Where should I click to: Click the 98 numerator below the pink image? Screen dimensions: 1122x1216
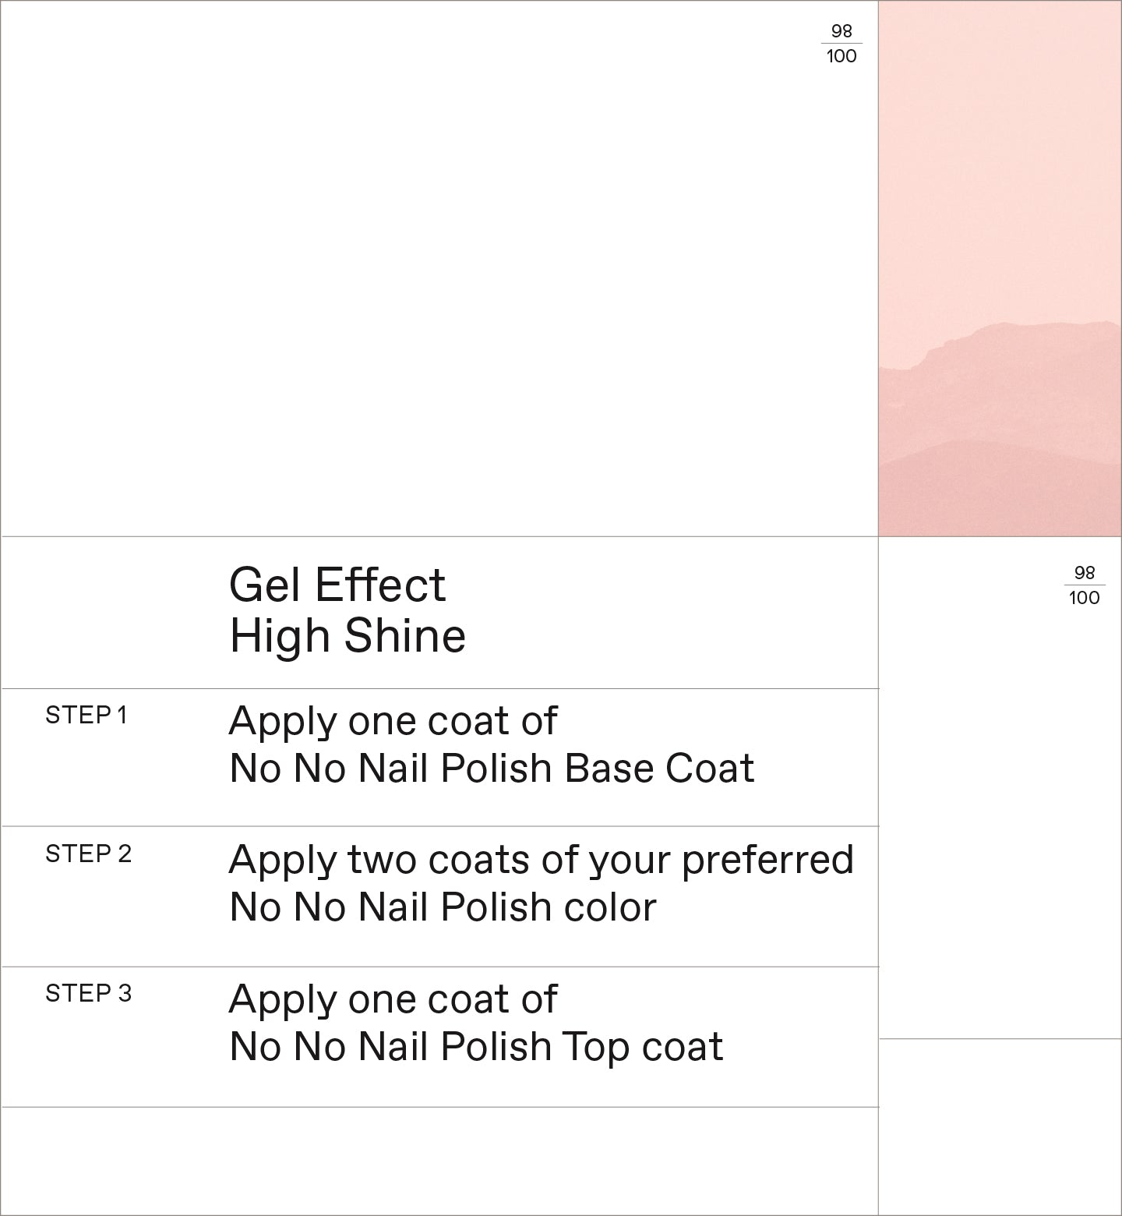click(x=1085, y=573)
